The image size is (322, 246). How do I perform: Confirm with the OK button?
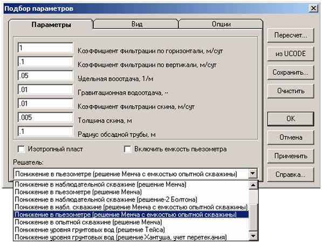[x=291, y=119]
